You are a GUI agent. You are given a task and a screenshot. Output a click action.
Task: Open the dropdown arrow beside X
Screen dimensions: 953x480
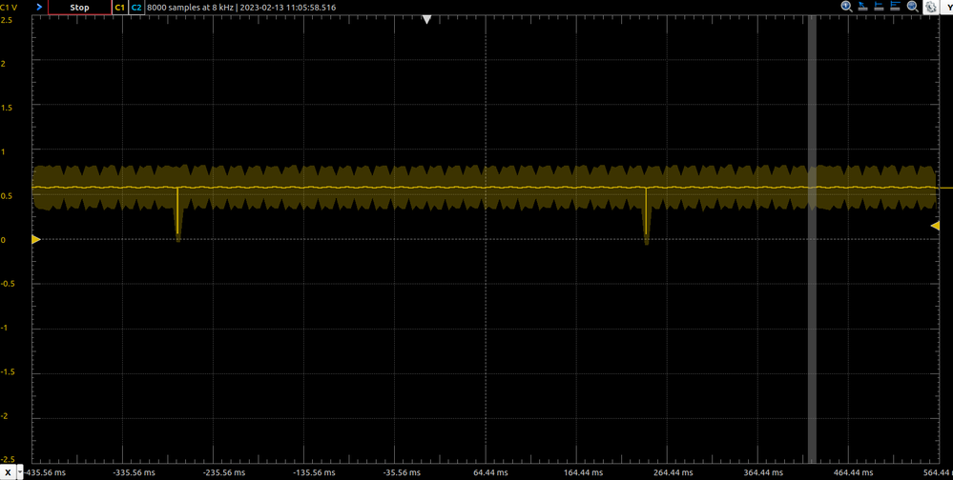(x=20, y=472)
